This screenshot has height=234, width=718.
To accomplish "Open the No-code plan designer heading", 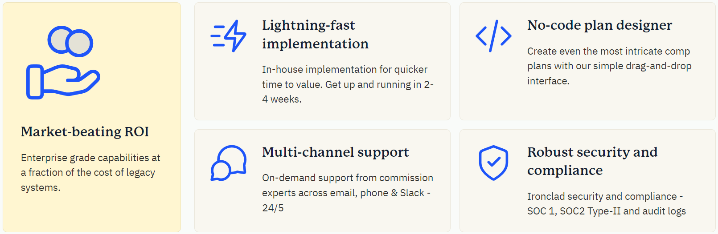I will (599, 25).
